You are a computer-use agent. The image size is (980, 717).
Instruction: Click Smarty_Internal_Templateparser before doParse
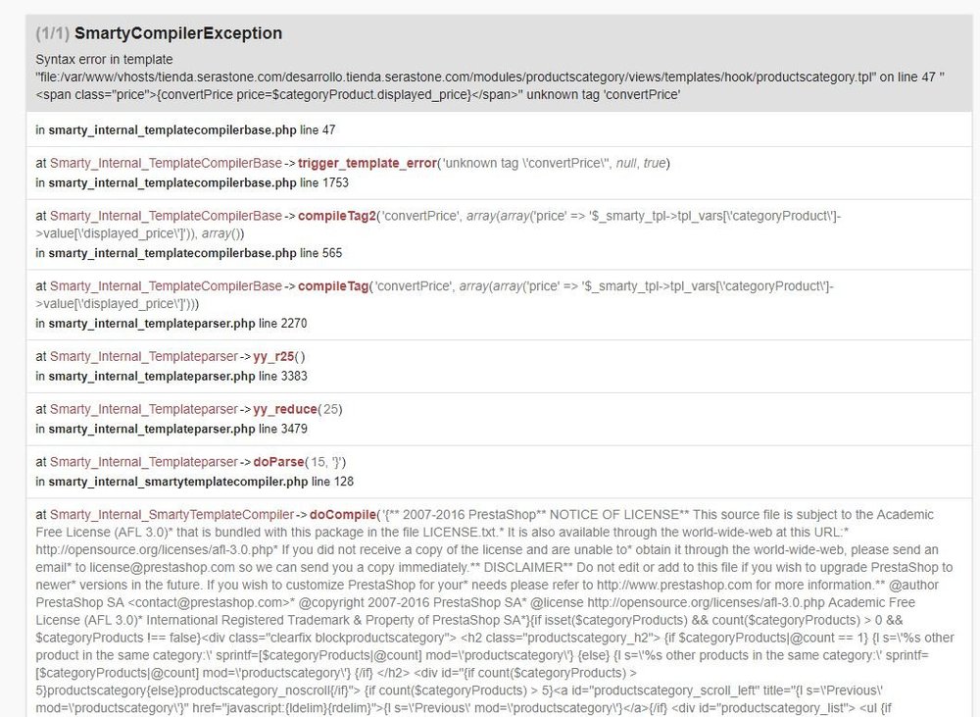pyautogui.click(x=144, y=462)
